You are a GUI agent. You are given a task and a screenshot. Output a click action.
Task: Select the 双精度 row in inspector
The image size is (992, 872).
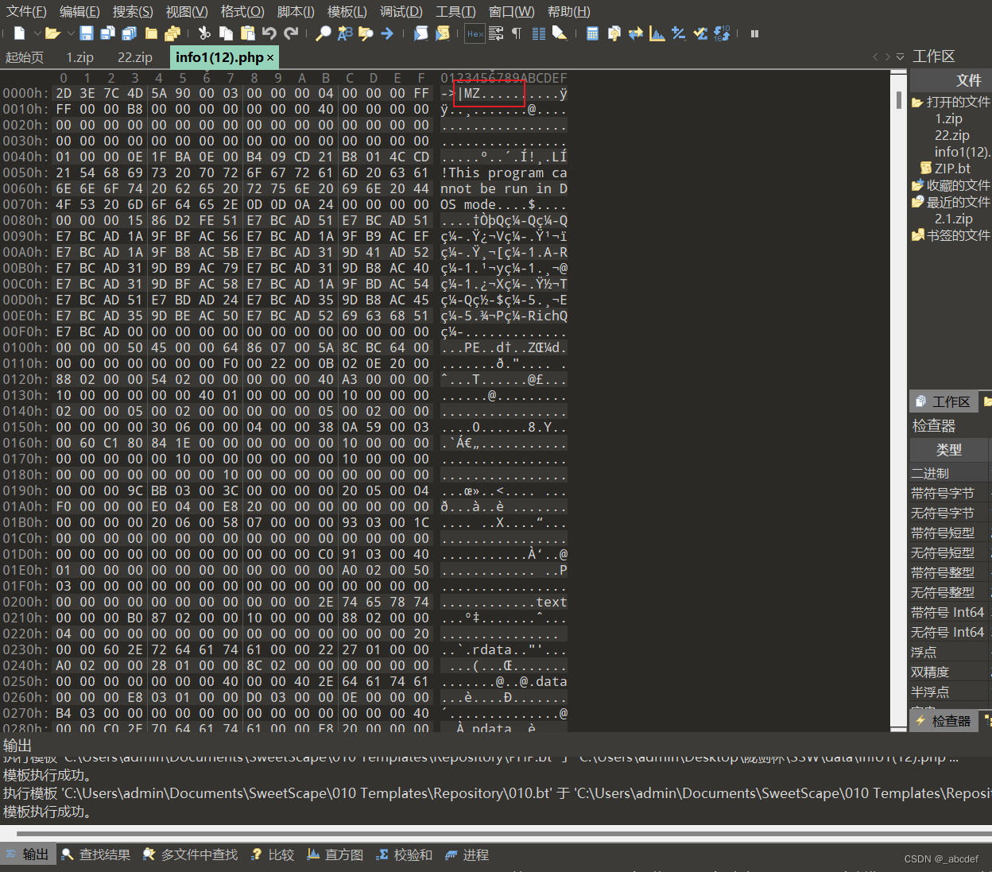coord(950,672)
